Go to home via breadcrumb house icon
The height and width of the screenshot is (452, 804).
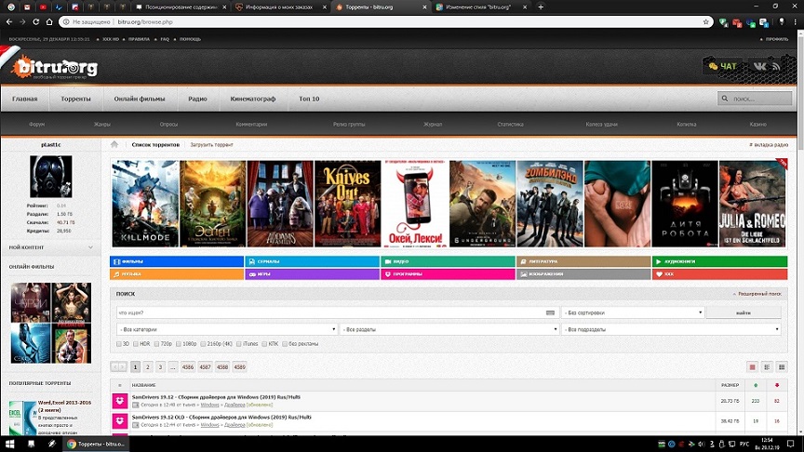coord(114,144)
